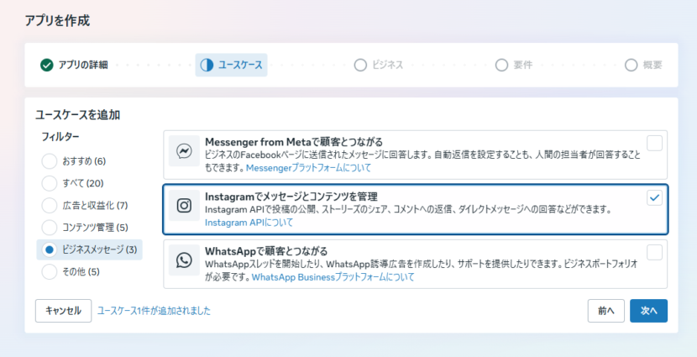Click the empty circle icon beside 概要

[x=631, y=65]
